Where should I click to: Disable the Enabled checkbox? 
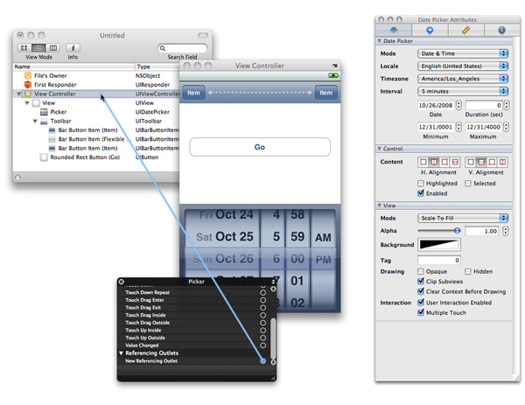[x=421, y=193]
